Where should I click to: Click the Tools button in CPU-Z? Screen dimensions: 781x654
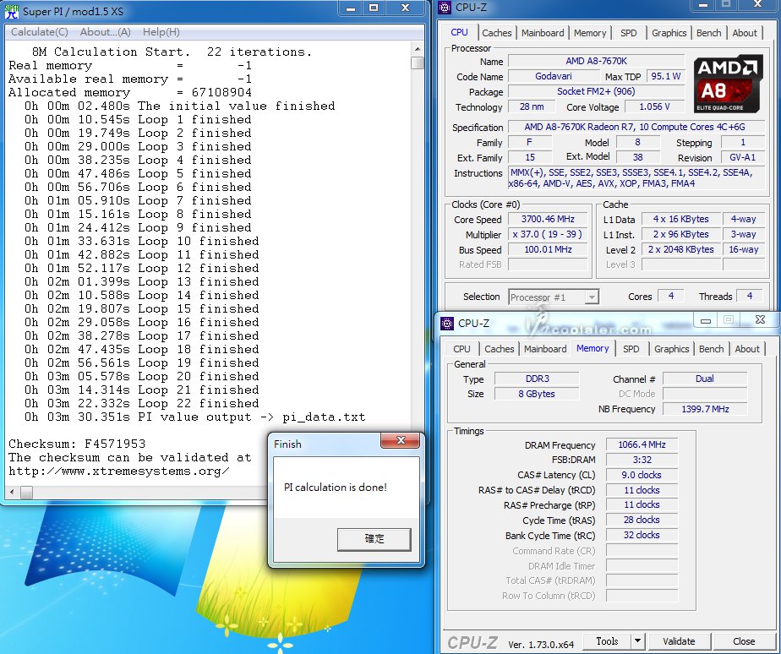coord(607,640)
